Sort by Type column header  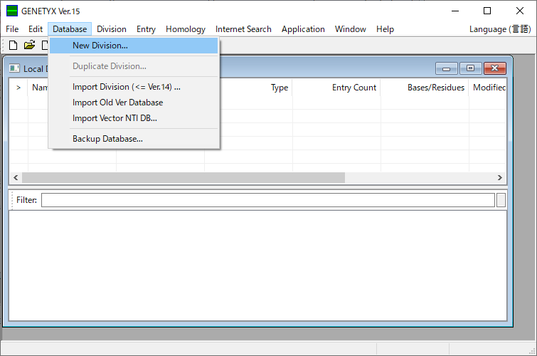pos(249,88)
